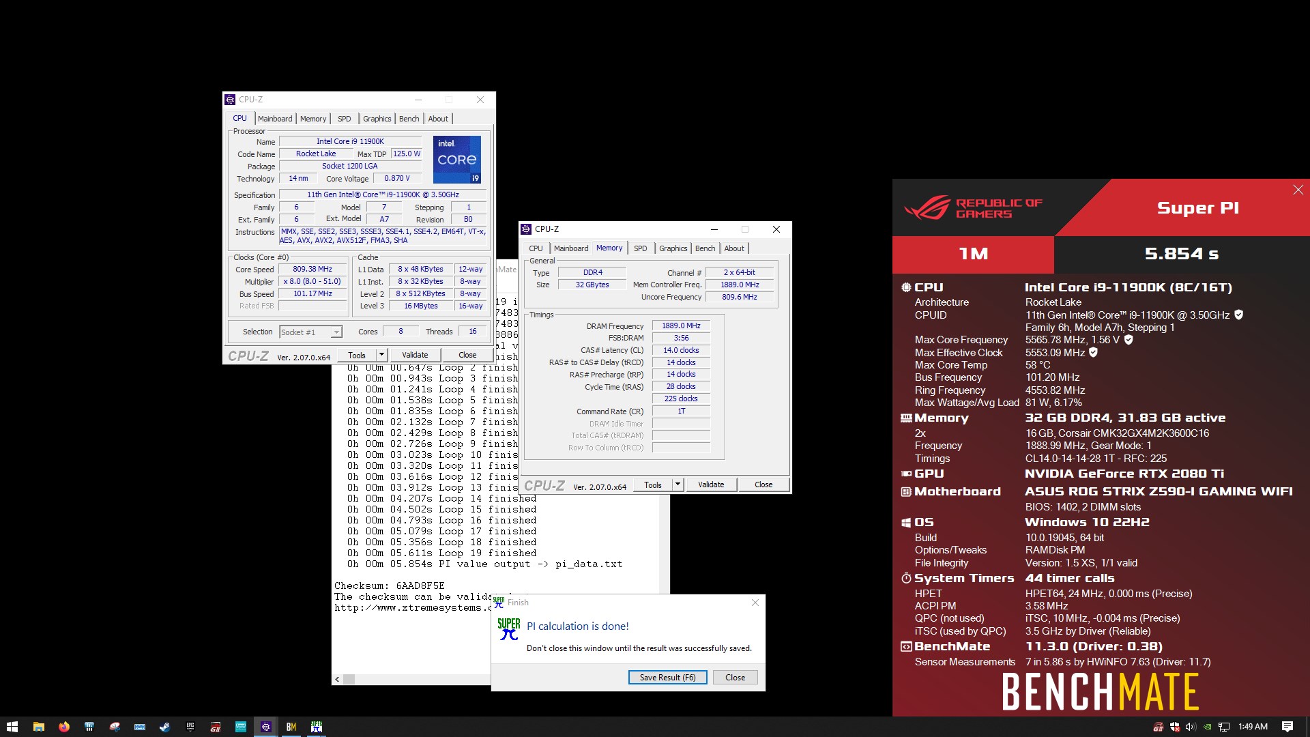Open Graphics tab in CPU-Z memory window
1310x737 pixels.
click(x=673, y=248)
